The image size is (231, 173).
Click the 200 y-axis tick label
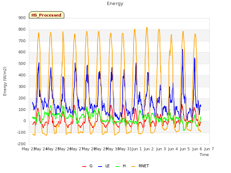22,98
